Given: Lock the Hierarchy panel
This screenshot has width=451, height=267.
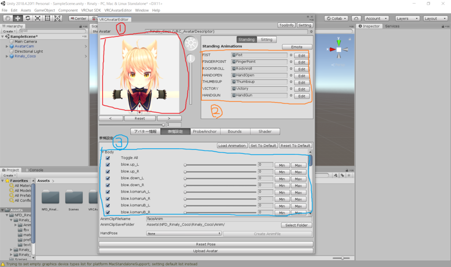Looking at the screenshot, I should [81, 26].
